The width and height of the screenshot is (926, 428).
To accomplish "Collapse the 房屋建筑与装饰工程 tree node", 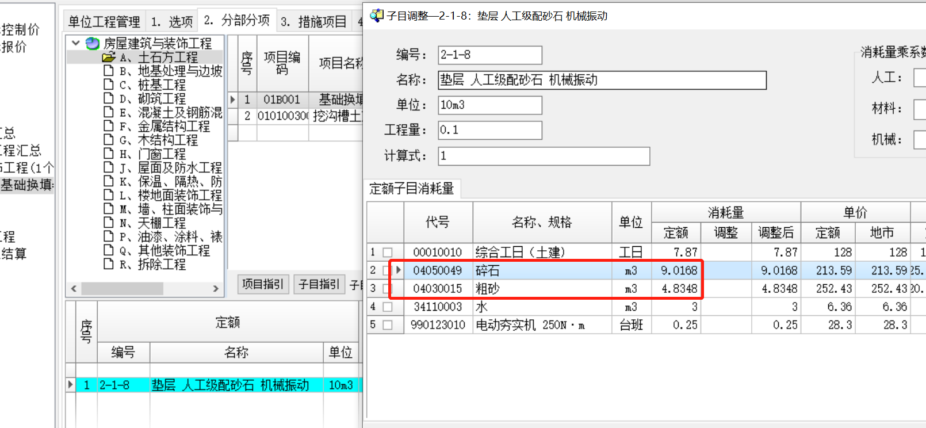I will (x=75, y=43).
